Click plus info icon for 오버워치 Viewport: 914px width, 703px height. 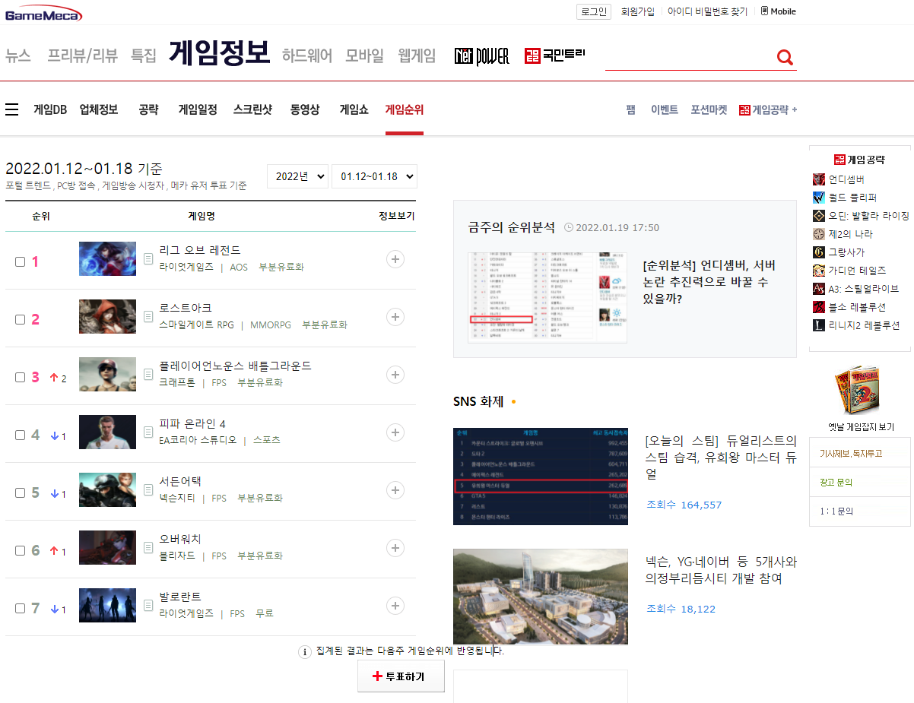pyautogui.click(x=395, y=548)
